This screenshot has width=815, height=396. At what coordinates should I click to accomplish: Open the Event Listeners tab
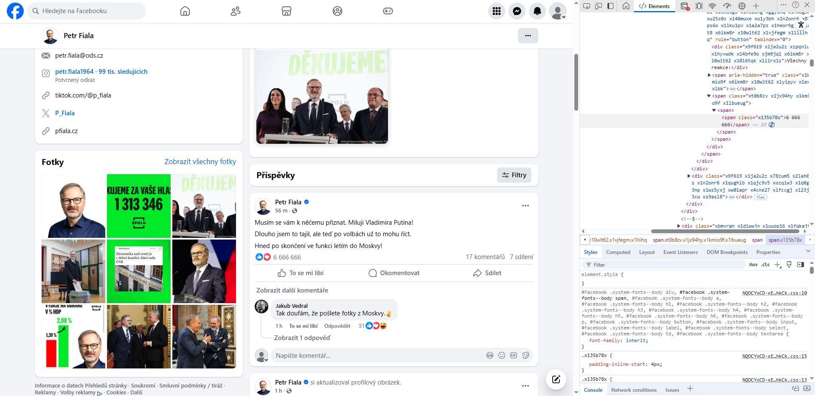click(680, 252)
